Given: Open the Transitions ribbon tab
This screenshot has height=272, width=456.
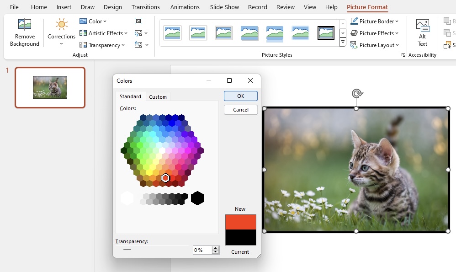Looking at the screenshot, I should point(145,7).
